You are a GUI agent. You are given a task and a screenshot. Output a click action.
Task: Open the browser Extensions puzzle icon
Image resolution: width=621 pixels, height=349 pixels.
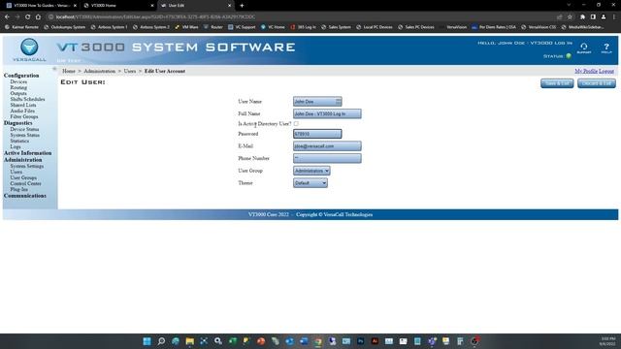(x=582, y=17)
